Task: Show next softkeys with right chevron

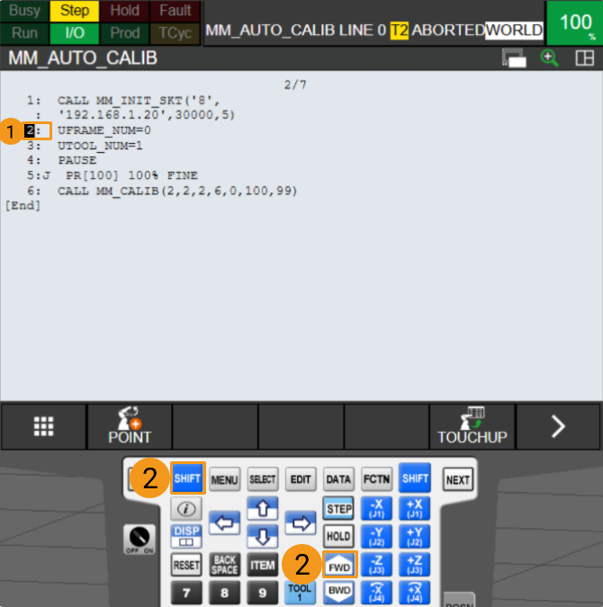Action: click(558, 426)
